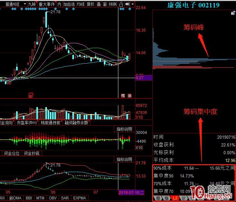Click the 22.64 price axis label
The height and width of the screenshot is (202, 236).
(141, 8)
